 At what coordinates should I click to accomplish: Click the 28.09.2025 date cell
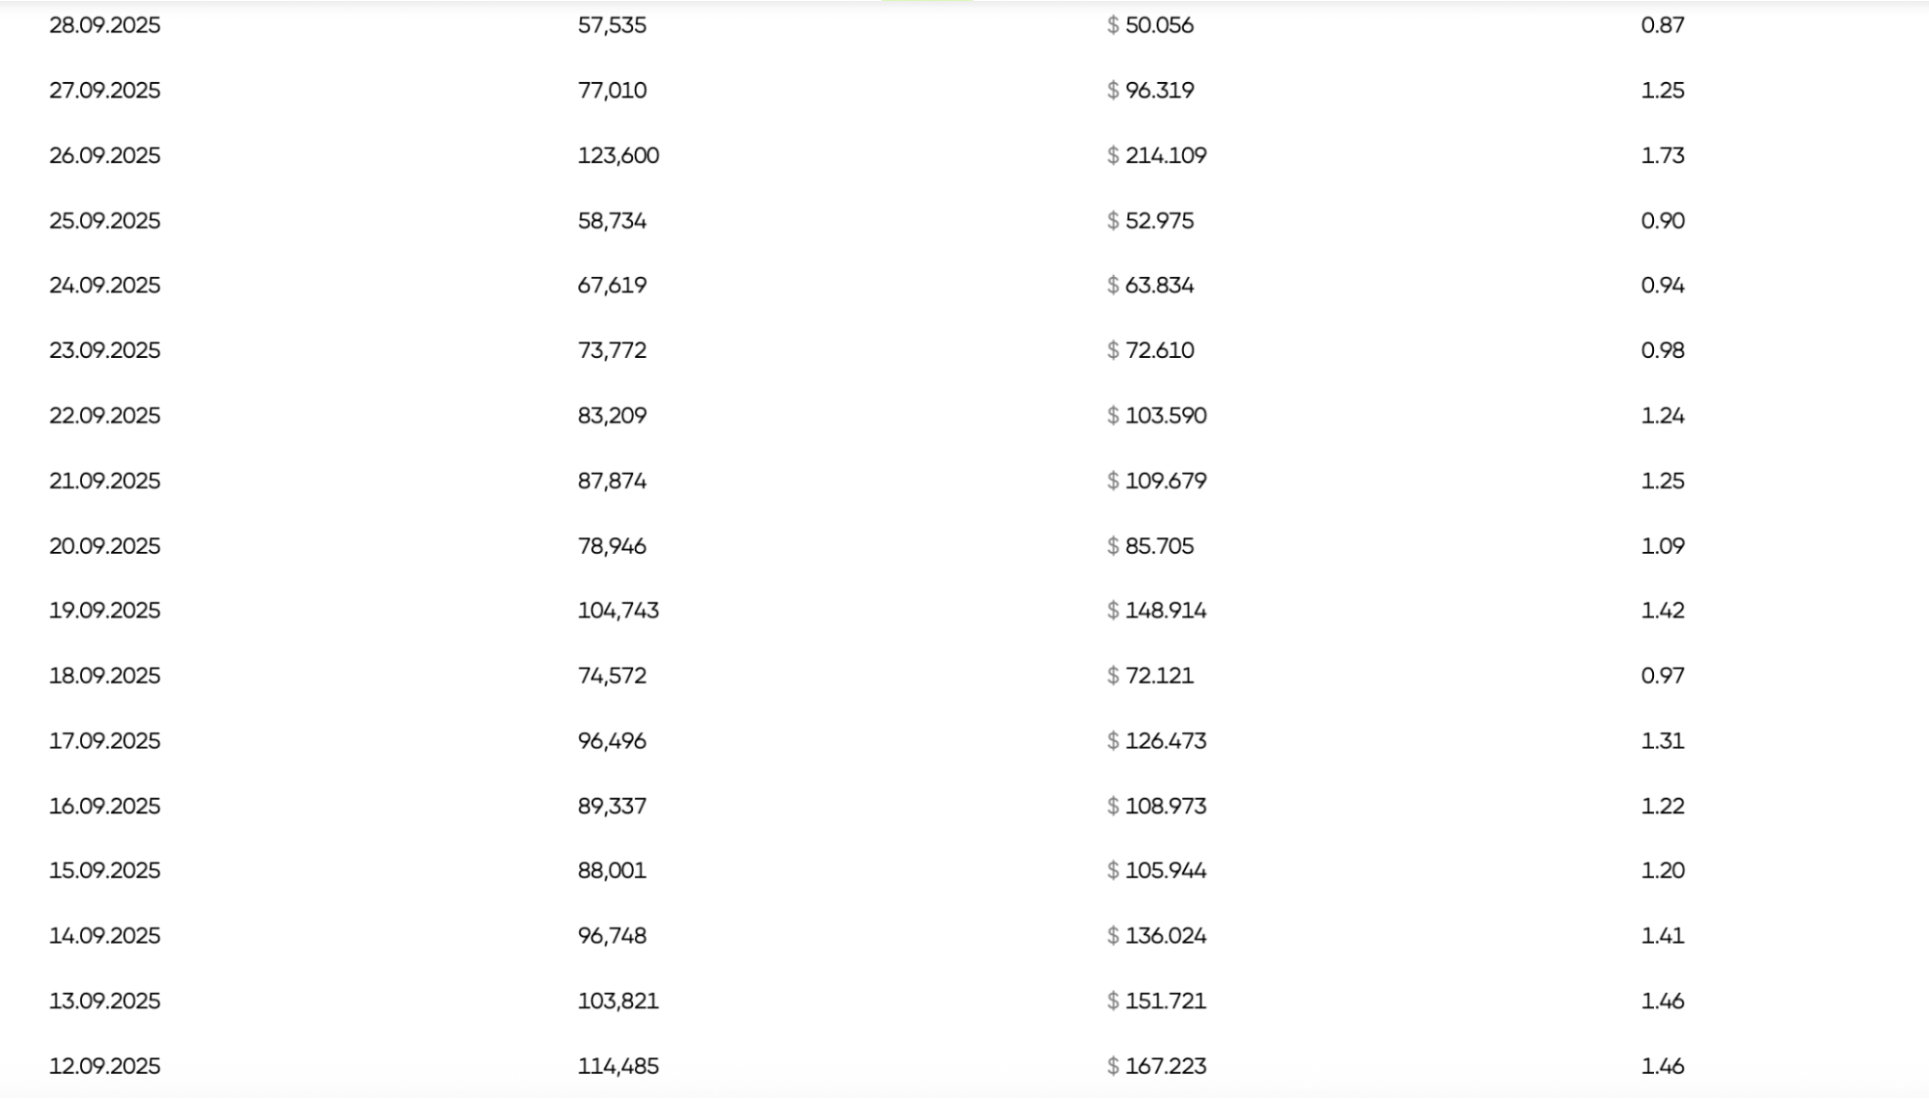click(104, 25)
